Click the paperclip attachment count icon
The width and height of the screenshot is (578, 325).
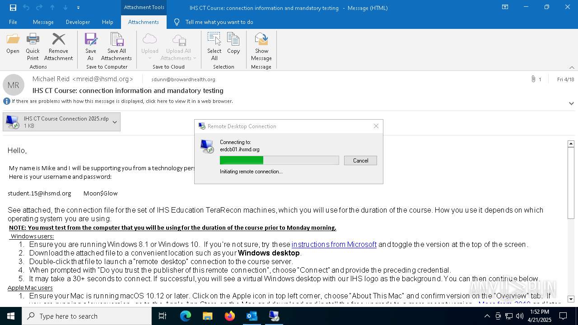point(534,79)
